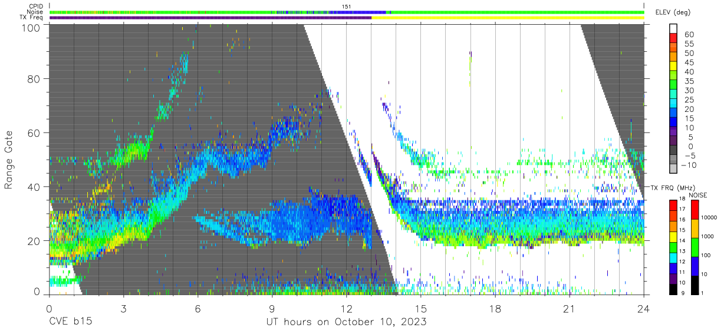
Task: Click the orange segment of the NOISE color bar
Action: click(694, 228)
